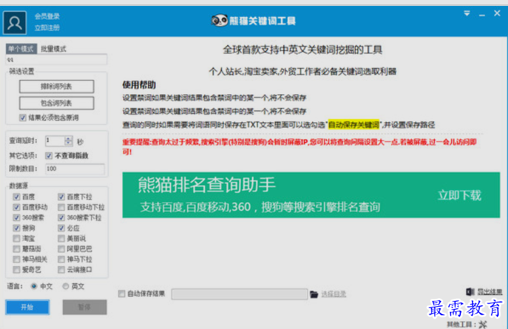
Task: Click highlighted 自动保存关键词 text
Action: click(x=354, y=125)
